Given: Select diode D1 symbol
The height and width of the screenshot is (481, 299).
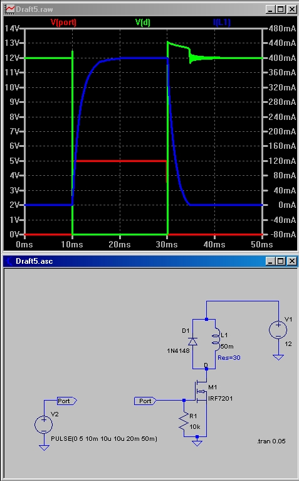Looking at the screenshot, I should [192, 342].
